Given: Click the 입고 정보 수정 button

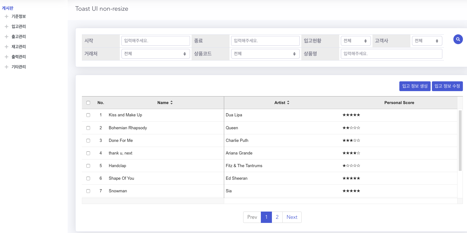Looking at the screenshot, I should 447,86.
